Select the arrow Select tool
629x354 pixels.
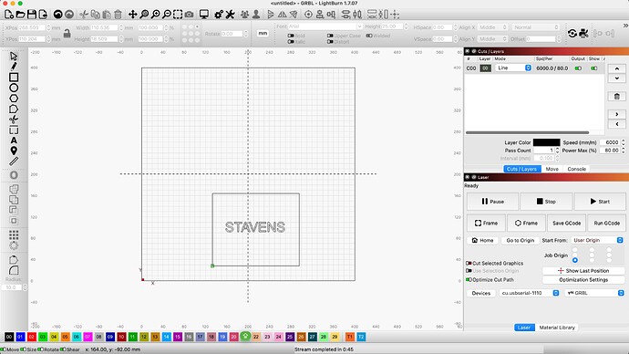coord(14,57)
